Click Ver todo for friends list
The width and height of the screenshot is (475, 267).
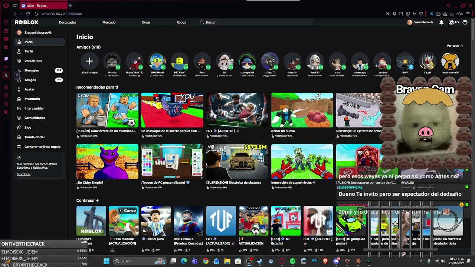coord(455,46)
